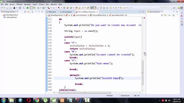Open the Project menu

point(42,4)
